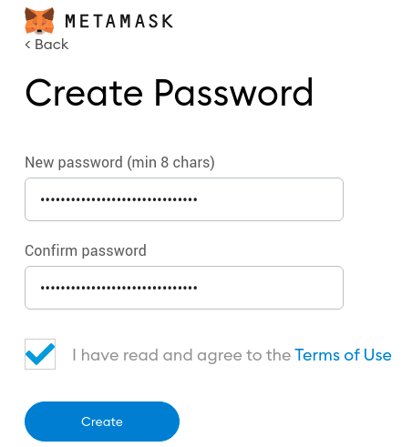Focus the Confirm password input field
The height and width of the screenshot is (447, 412).
184,288
